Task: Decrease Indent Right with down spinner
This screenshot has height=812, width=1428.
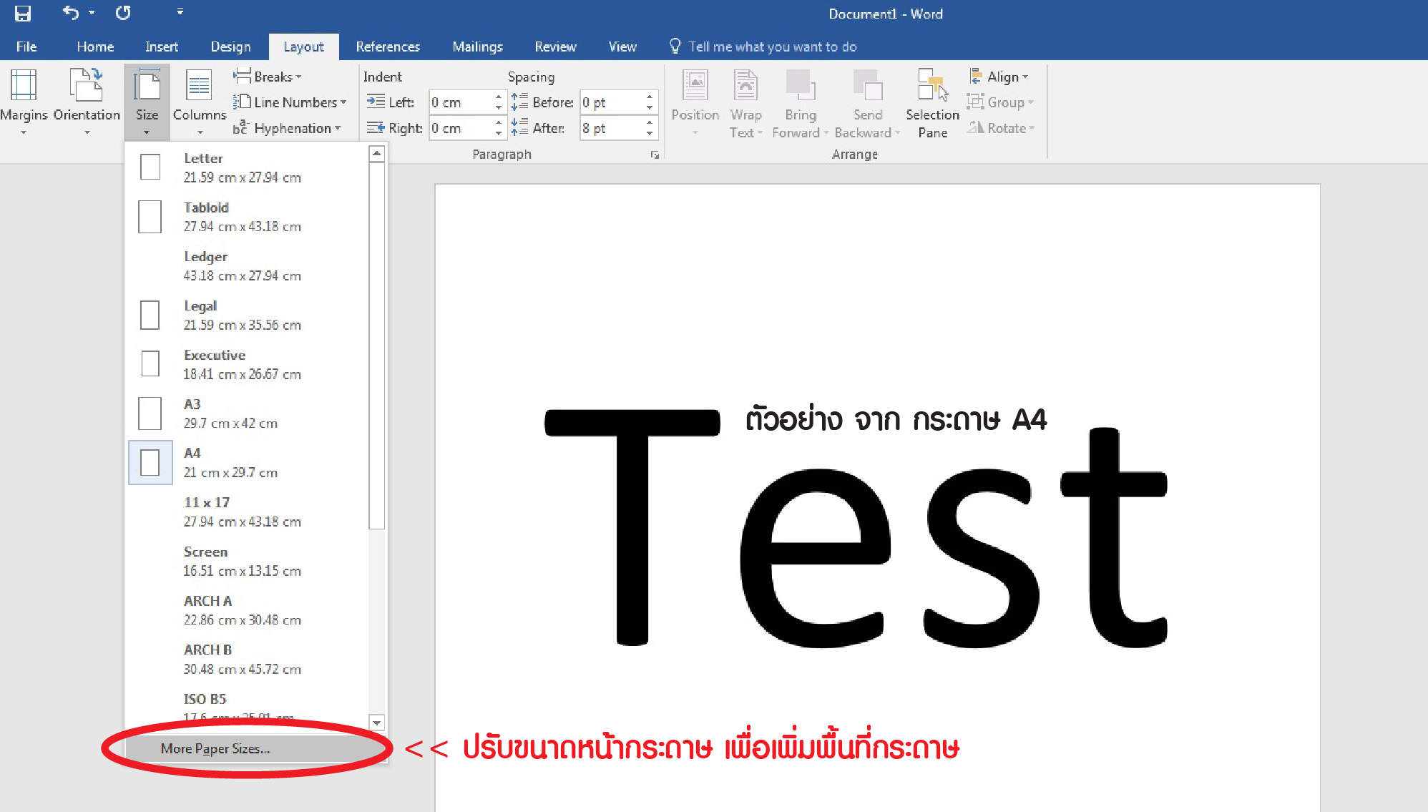Action: tap(499, 134)
